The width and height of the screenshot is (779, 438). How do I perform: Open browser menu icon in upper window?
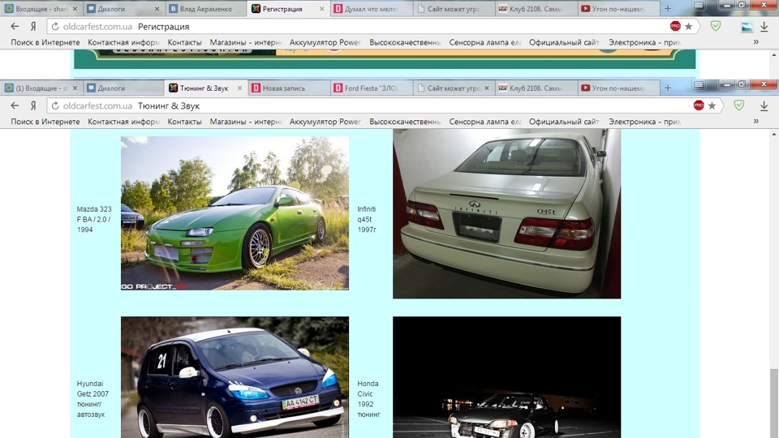(699, 6)
